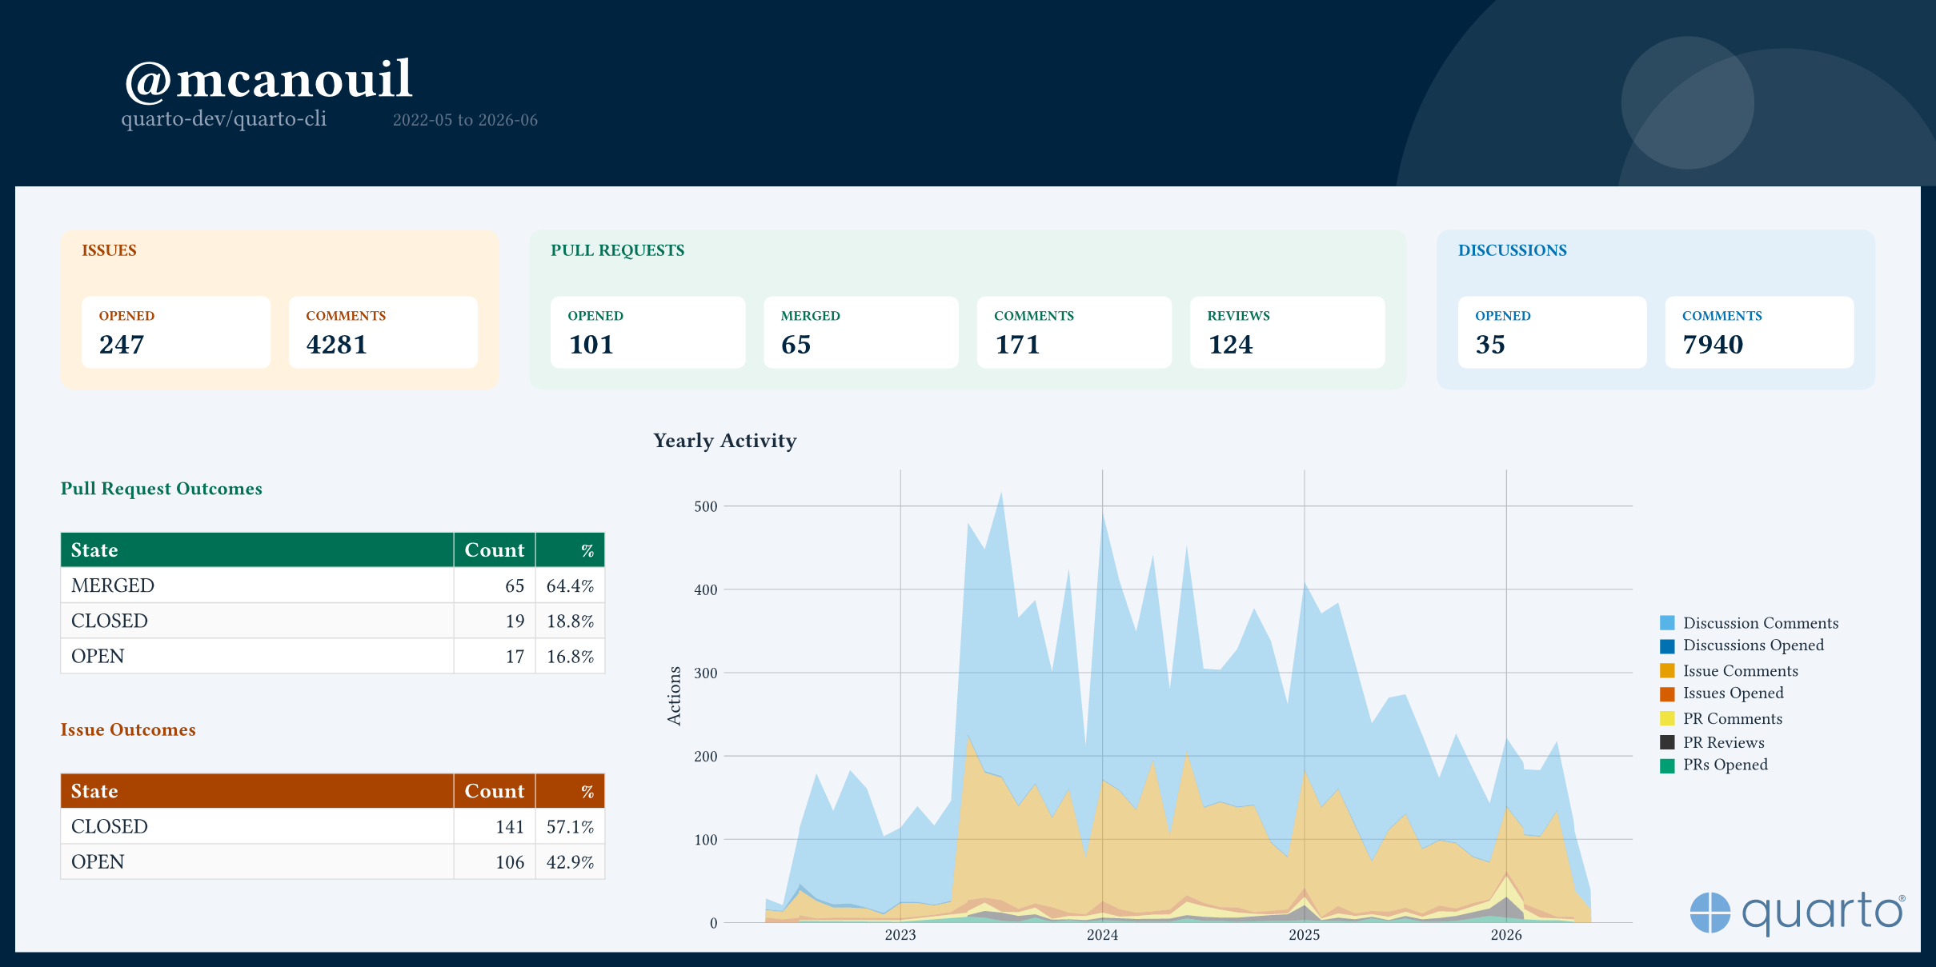Toggle the PR Reviews legend swatch
The height and width of the screenshot is (967, 1936).
[1667, 742]
